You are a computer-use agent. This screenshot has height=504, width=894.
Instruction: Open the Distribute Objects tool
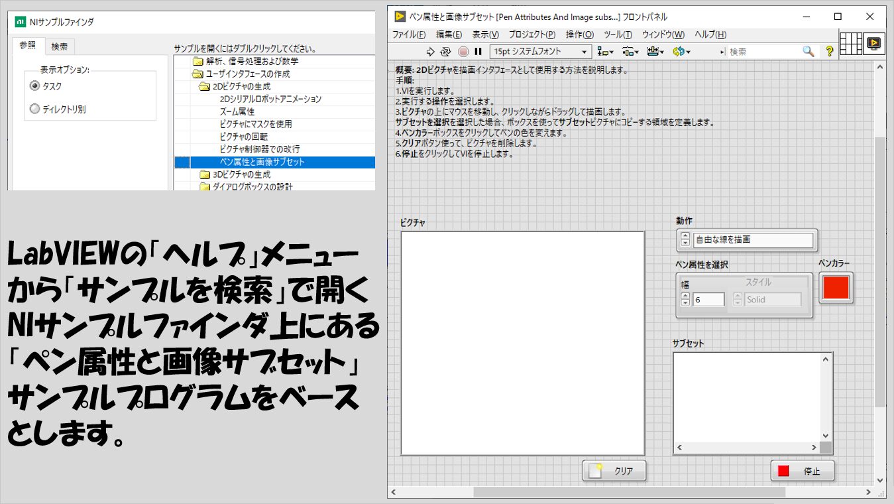(630, 52)
